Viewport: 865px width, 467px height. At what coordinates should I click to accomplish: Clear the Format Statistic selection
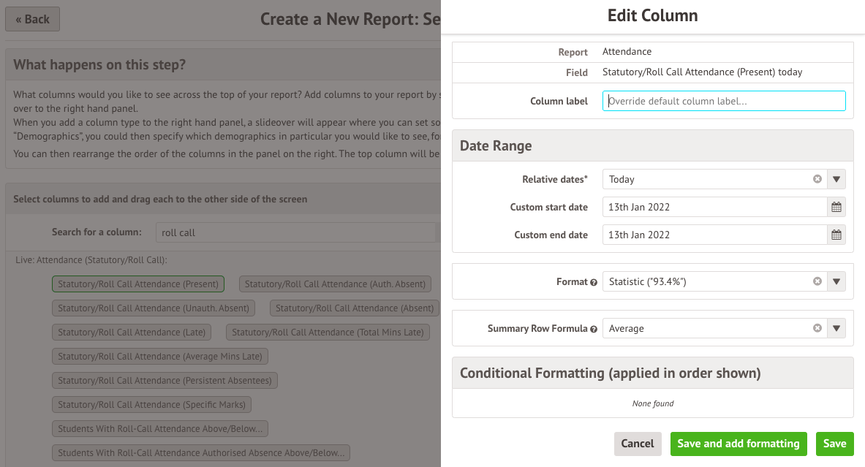pyautogui.click(x=817, y=282)
